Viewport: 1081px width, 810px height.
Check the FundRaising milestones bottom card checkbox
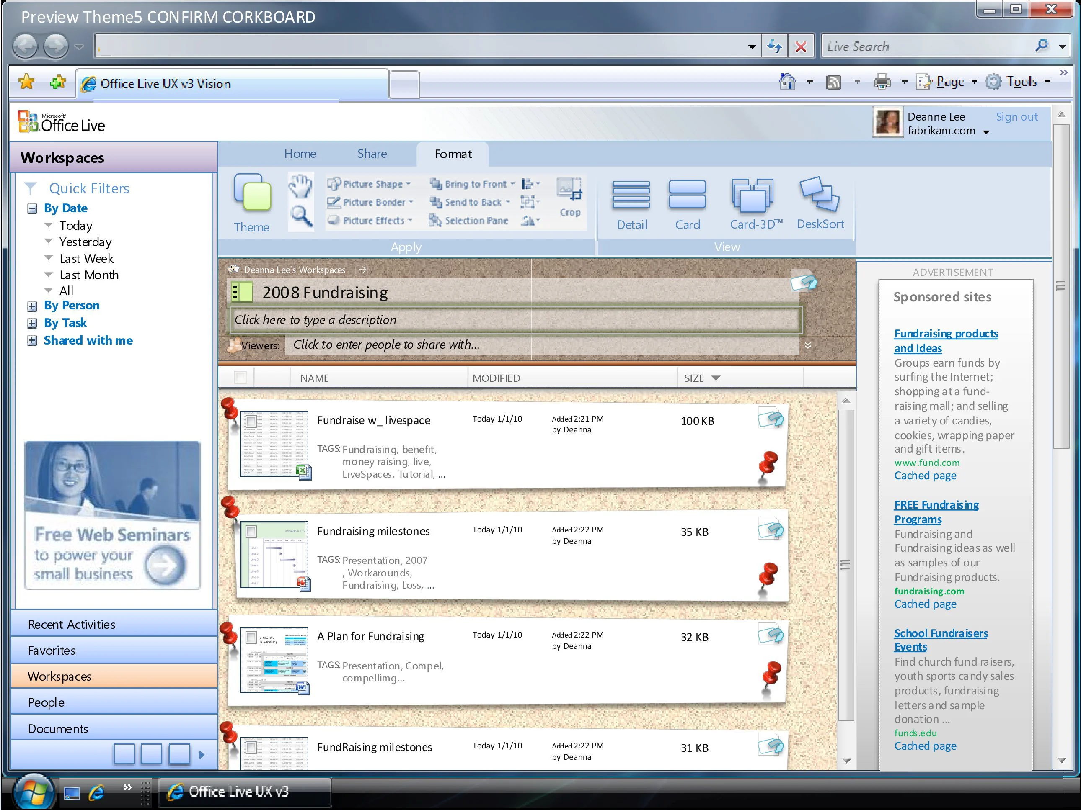click(x=251, y=747)
